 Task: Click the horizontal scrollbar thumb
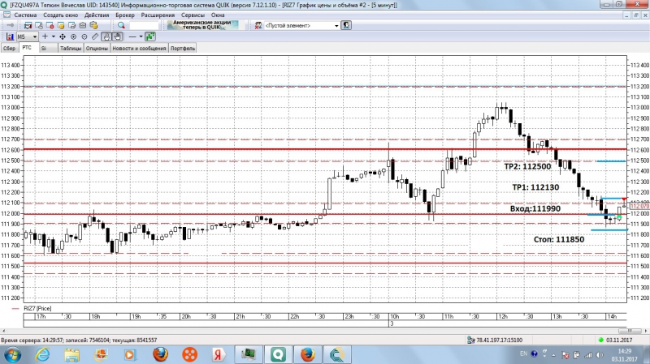click(630, 331)
